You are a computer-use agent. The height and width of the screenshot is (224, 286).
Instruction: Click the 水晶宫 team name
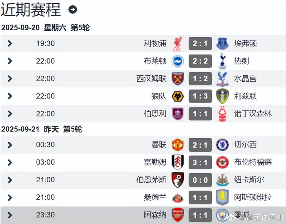[245, 78]
